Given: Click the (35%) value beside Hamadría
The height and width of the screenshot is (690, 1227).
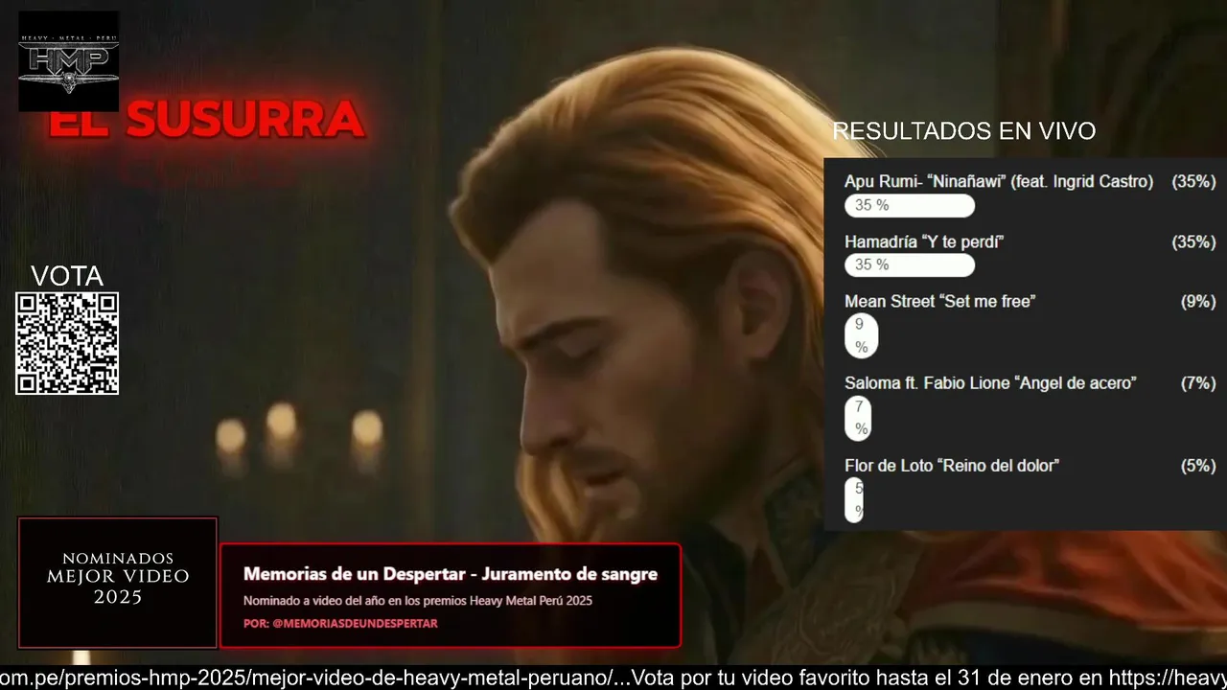Looking at the screenshot, I should pos(1193,241).
